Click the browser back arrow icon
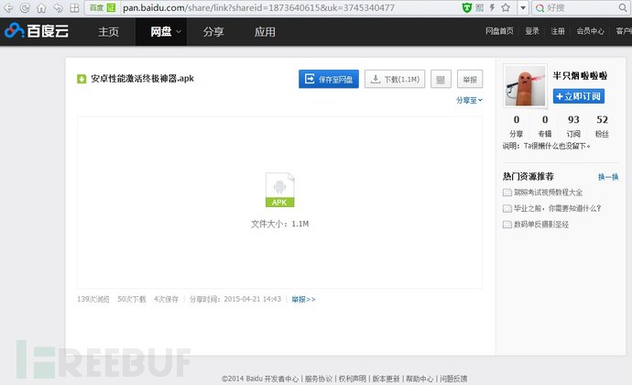The image size is (632, 385). coord(8,7)
